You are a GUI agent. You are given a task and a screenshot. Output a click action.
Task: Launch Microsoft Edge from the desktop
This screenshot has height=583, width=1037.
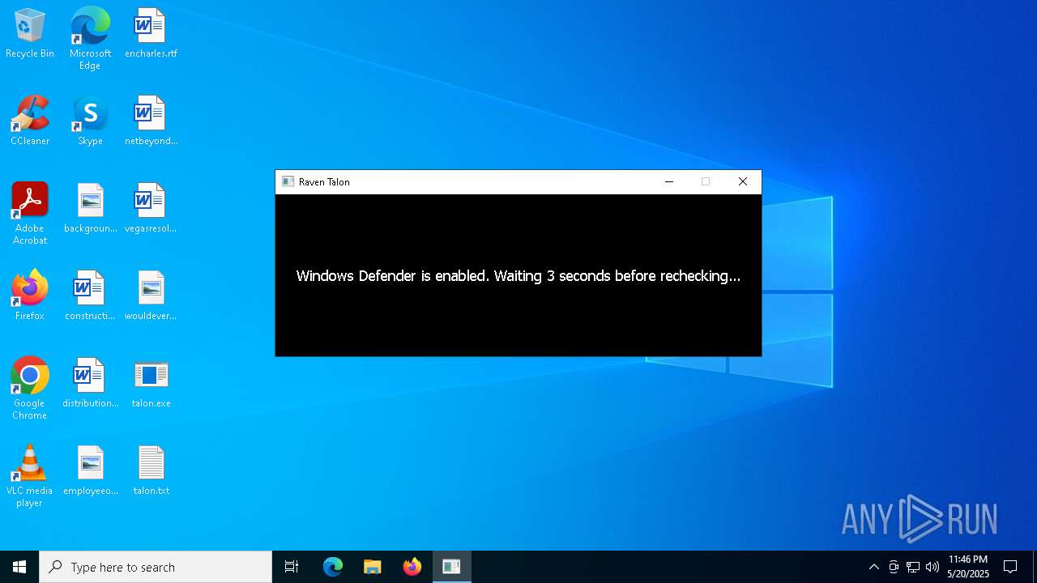tap(90, 38)
